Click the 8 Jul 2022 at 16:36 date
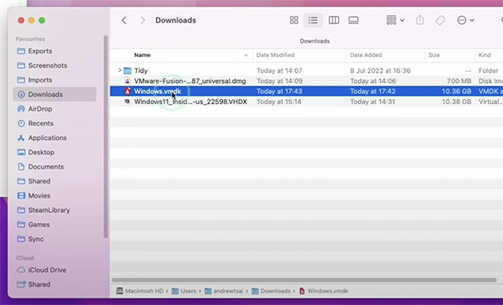Image resolution: width=503 pixels, height=305 pixels. click(x=380, y=70)
